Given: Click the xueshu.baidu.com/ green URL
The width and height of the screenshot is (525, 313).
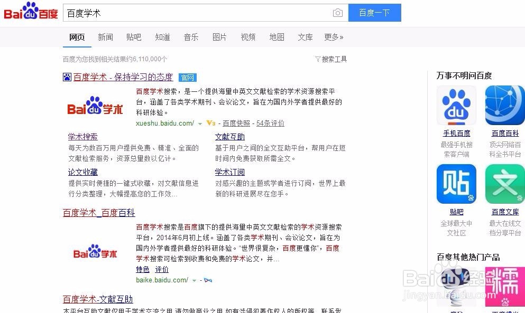Looking at the screenshot, I should pyautogui.click(x=165, y=124).
